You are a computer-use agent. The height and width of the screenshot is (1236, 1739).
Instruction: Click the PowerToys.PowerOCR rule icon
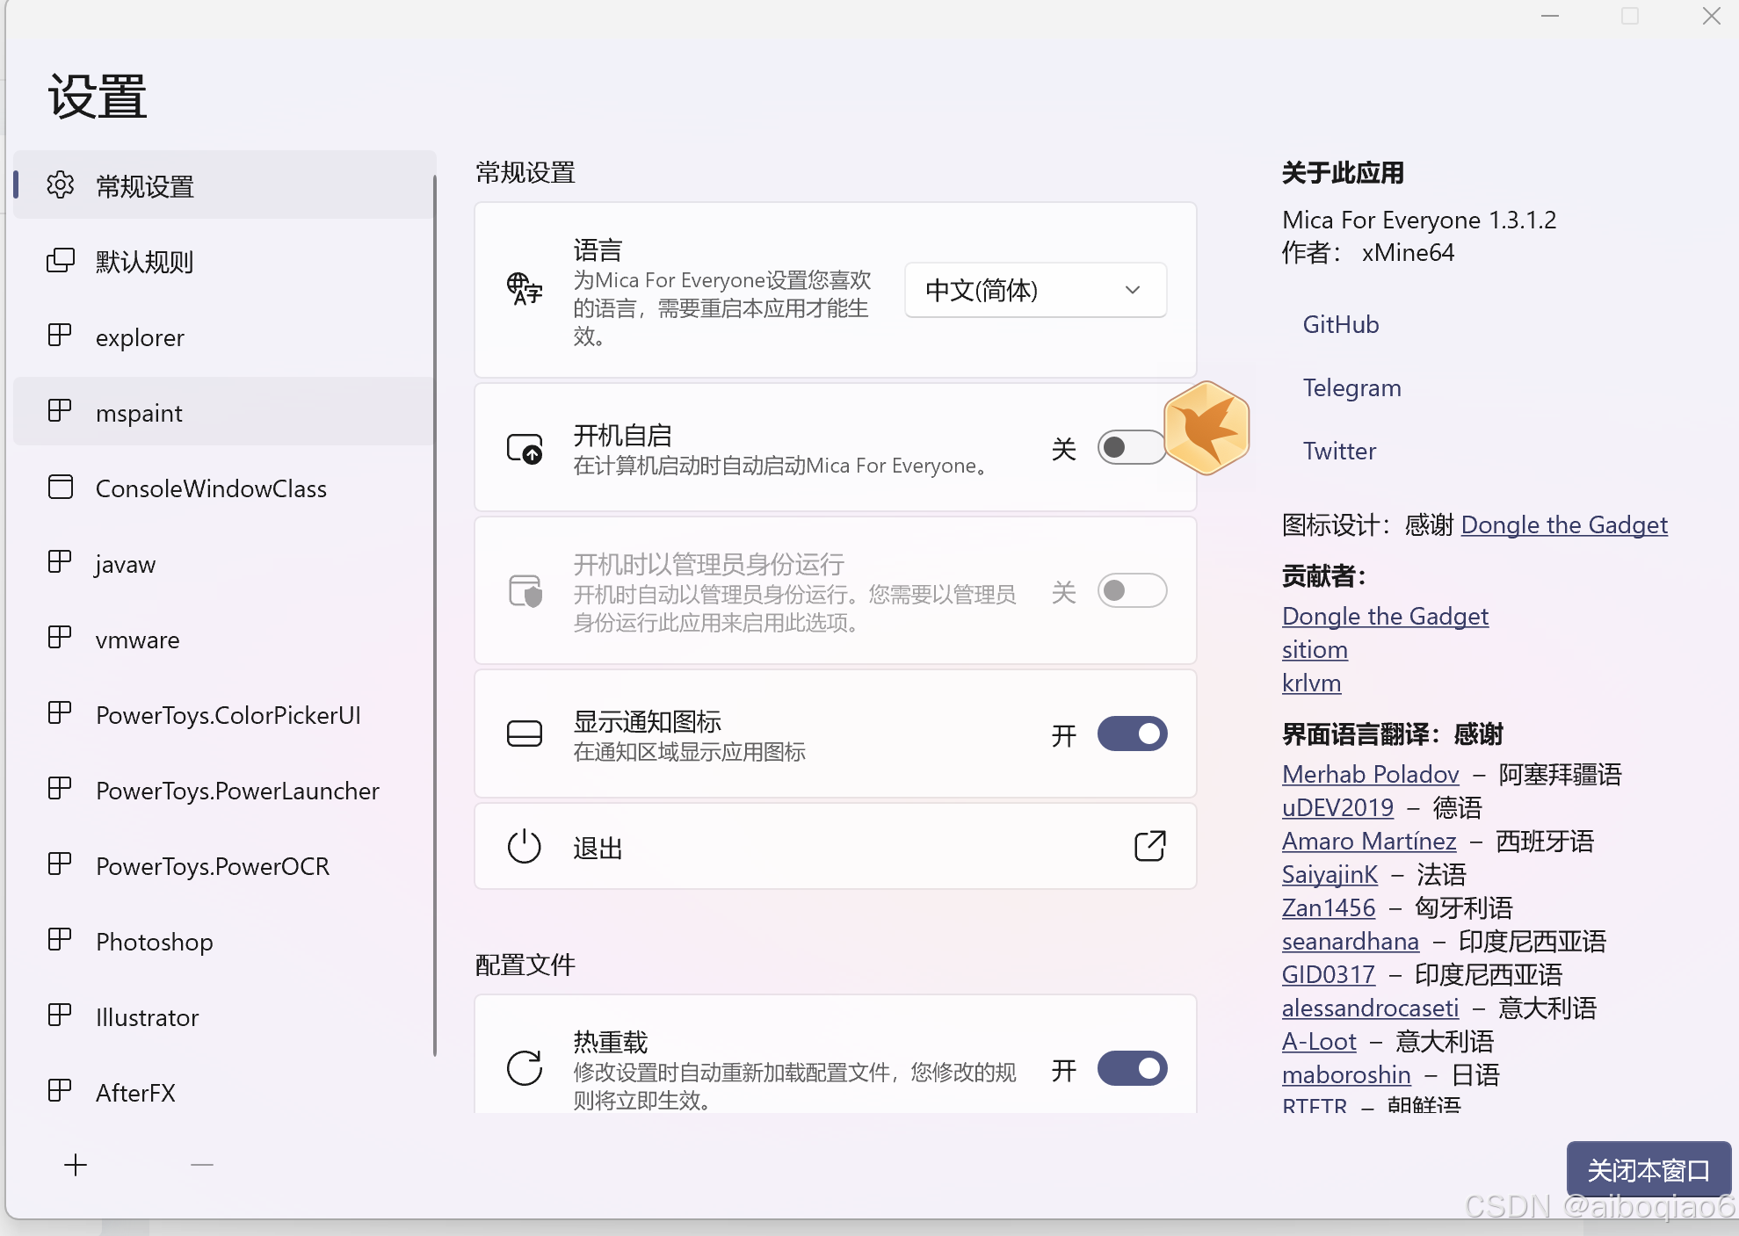click(60, 864)
